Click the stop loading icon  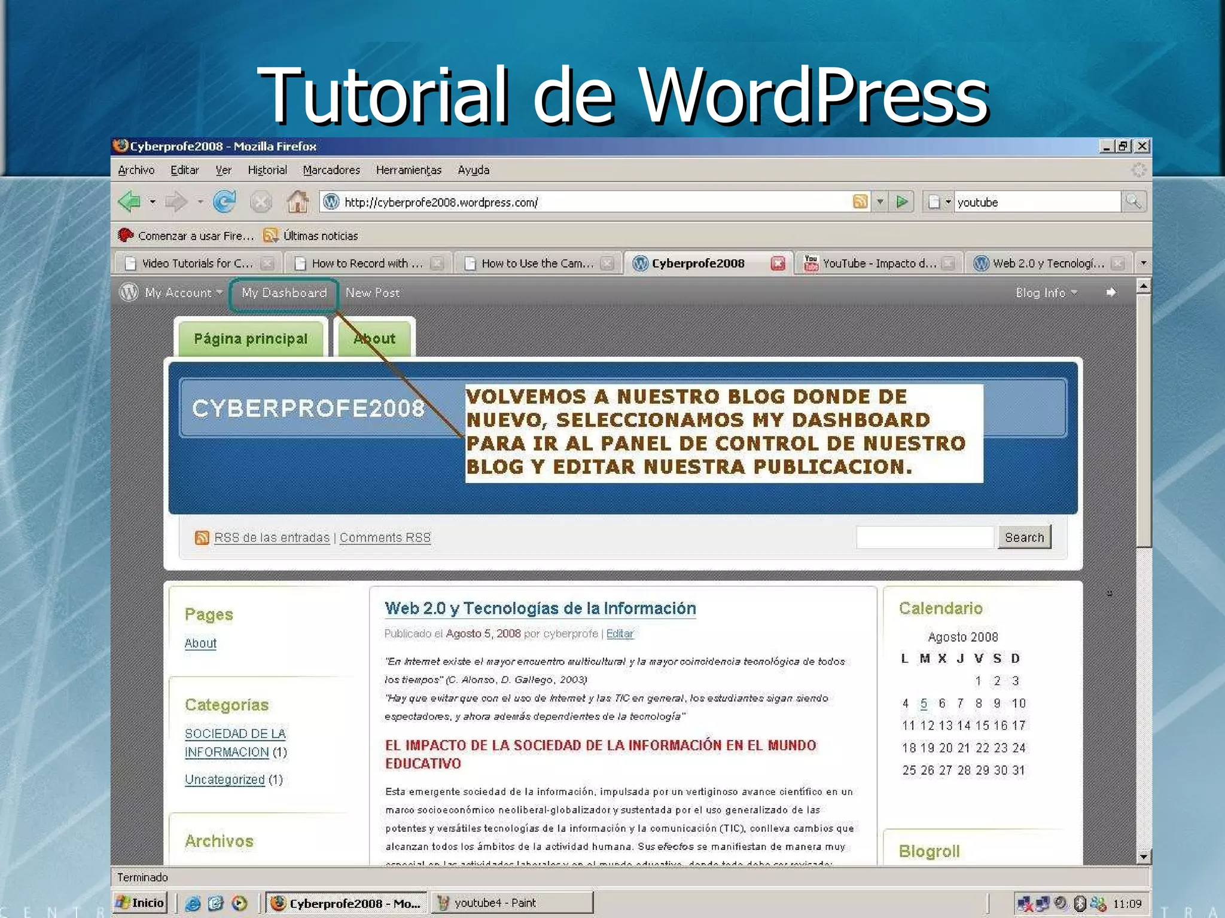261,202
